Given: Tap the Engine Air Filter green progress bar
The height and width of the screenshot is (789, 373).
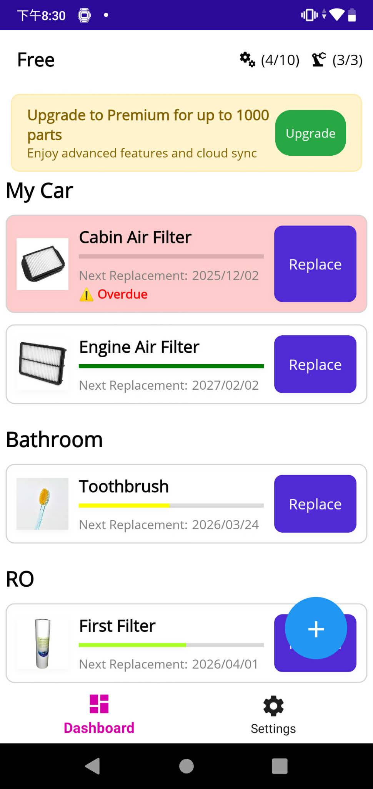Looking at the screenshot, I should coord(171,366).
